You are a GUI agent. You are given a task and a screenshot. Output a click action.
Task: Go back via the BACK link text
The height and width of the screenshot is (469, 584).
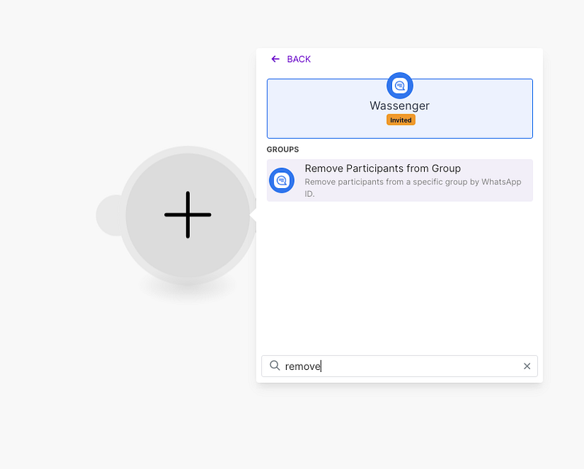coord(299,59)
